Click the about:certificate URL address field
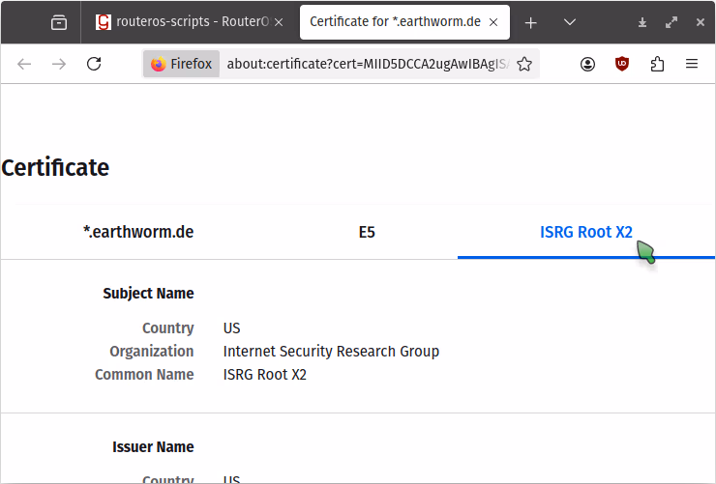This screenshot has height=484, width=716. coord(366,64)
